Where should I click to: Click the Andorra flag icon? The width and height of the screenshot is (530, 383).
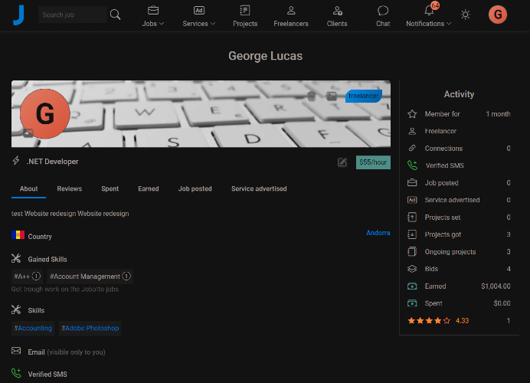tap(18, 234)
